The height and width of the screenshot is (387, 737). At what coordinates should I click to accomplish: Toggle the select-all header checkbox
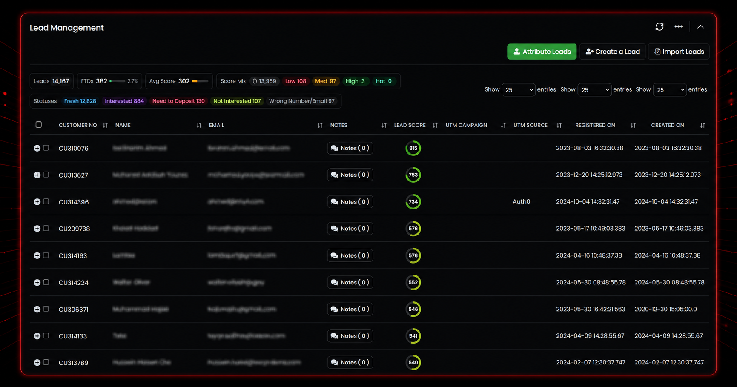[x=39, y=125]
